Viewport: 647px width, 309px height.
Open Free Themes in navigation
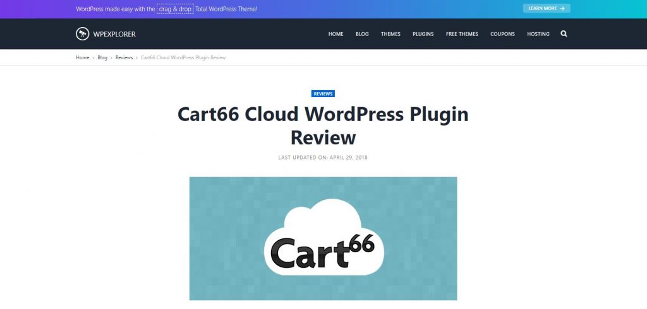click(462, 34)
